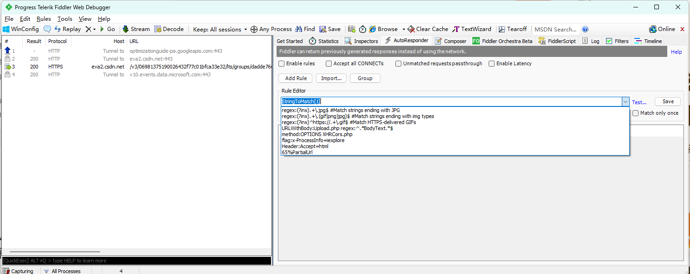Select session 1 upload arrow row

136,51
